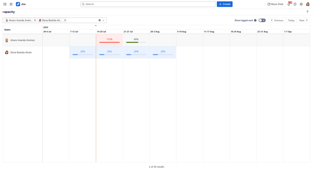Click the orange today marker on the timeline
The height and width of the screenshot is (170, 313).
click(96, 26)
